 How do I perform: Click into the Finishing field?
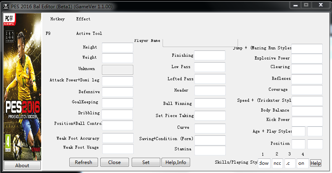point(210,56)
